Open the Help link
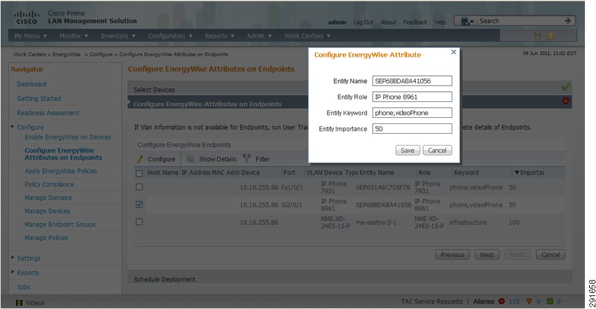This screenshot has width=596, height=309. (x=440, y=22)
